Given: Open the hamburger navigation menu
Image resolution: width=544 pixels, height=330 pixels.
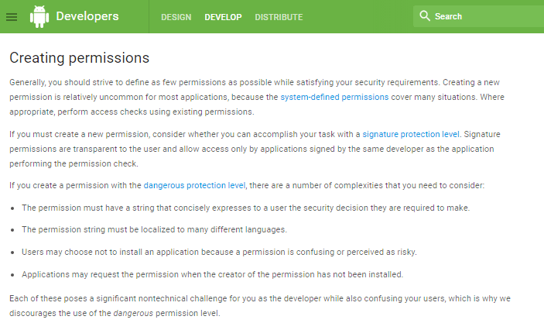Looking at the screenshot, I should pos(12,17).
